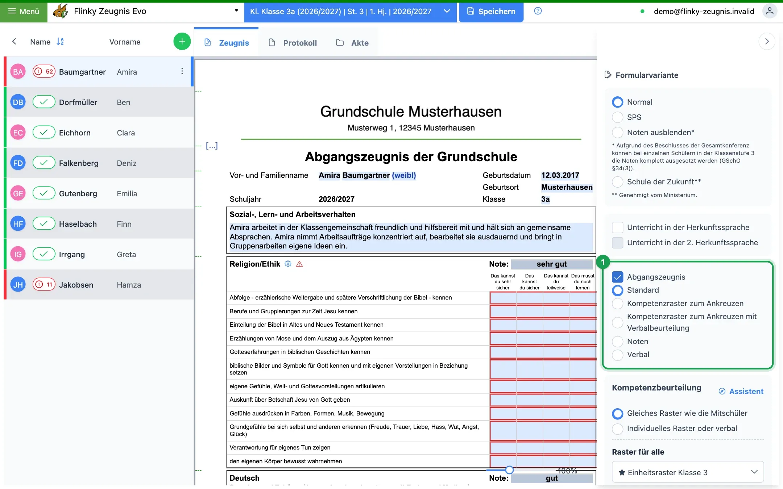Image resolution: width=783 pixels, height=489 pixels.
Task: Click the green add student plus button
Action: tap(182, 42)
